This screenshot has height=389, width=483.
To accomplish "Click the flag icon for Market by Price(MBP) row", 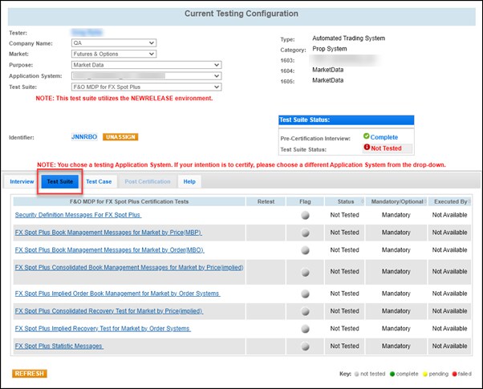I will coord(304,233).
